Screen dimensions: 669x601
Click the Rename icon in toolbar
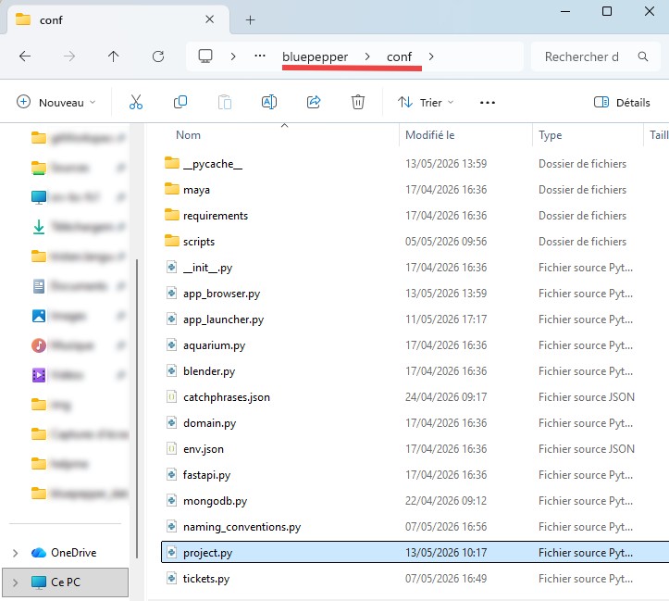(268, 103)
